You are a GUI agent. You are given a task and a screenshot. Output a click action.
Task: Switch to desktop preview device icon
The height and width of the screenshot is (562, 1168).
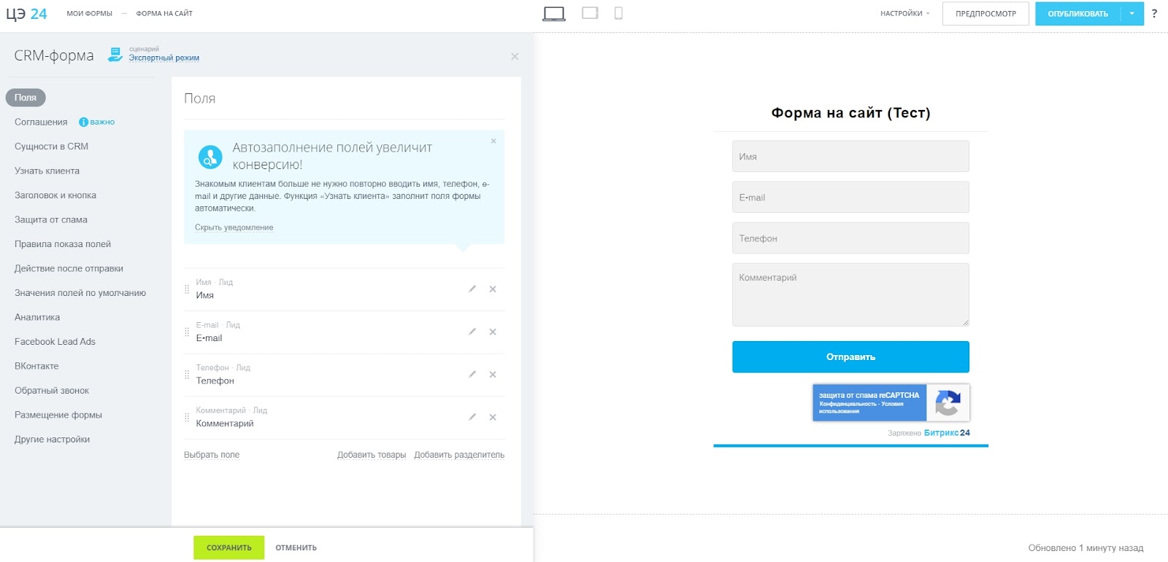pos(554,13)
